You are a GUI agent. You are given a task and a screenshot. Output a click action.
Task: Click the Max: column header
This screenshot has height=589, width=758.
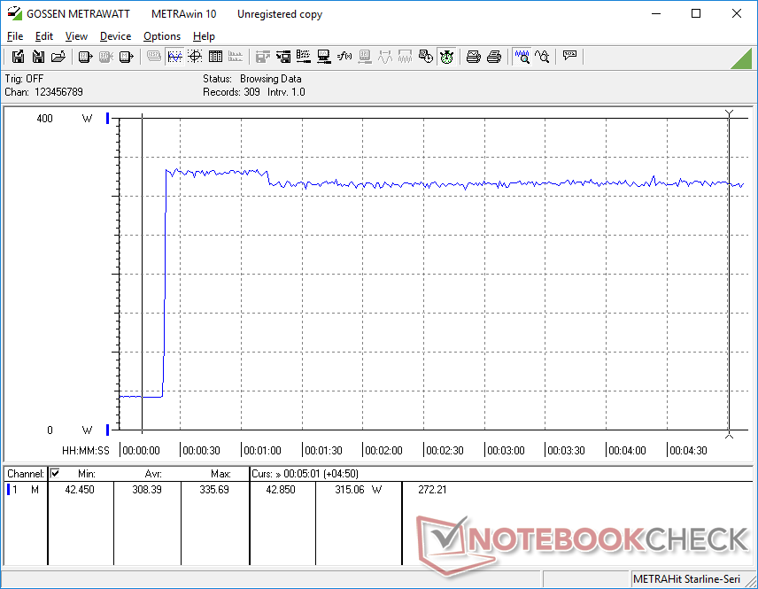pos(220,474)
